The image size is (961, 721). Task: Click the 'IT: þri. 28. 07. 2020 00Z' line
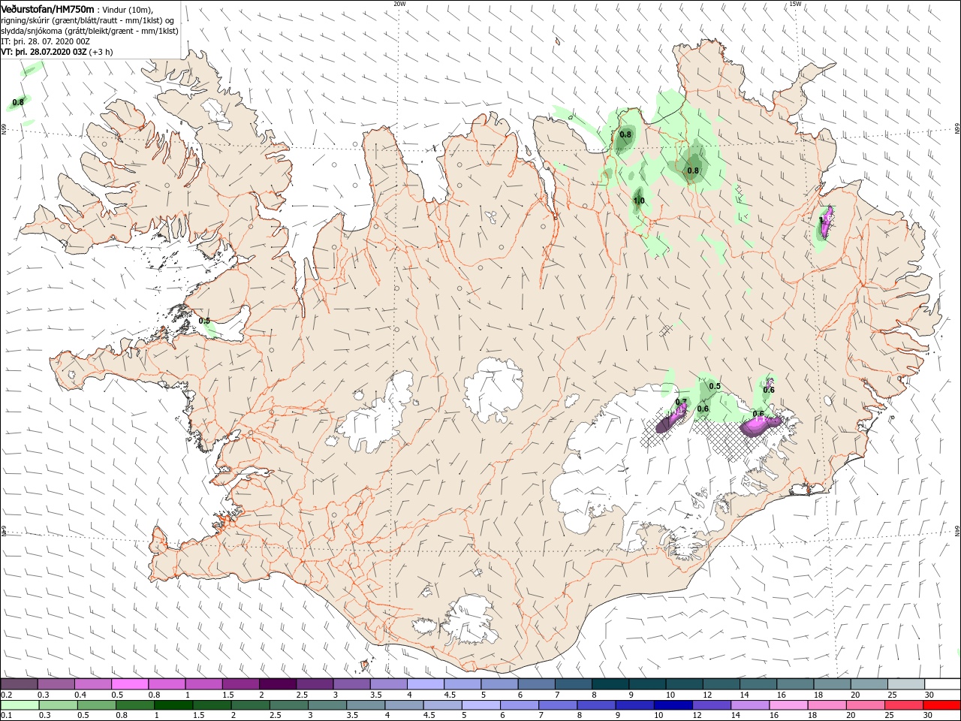tap(46, 41)
